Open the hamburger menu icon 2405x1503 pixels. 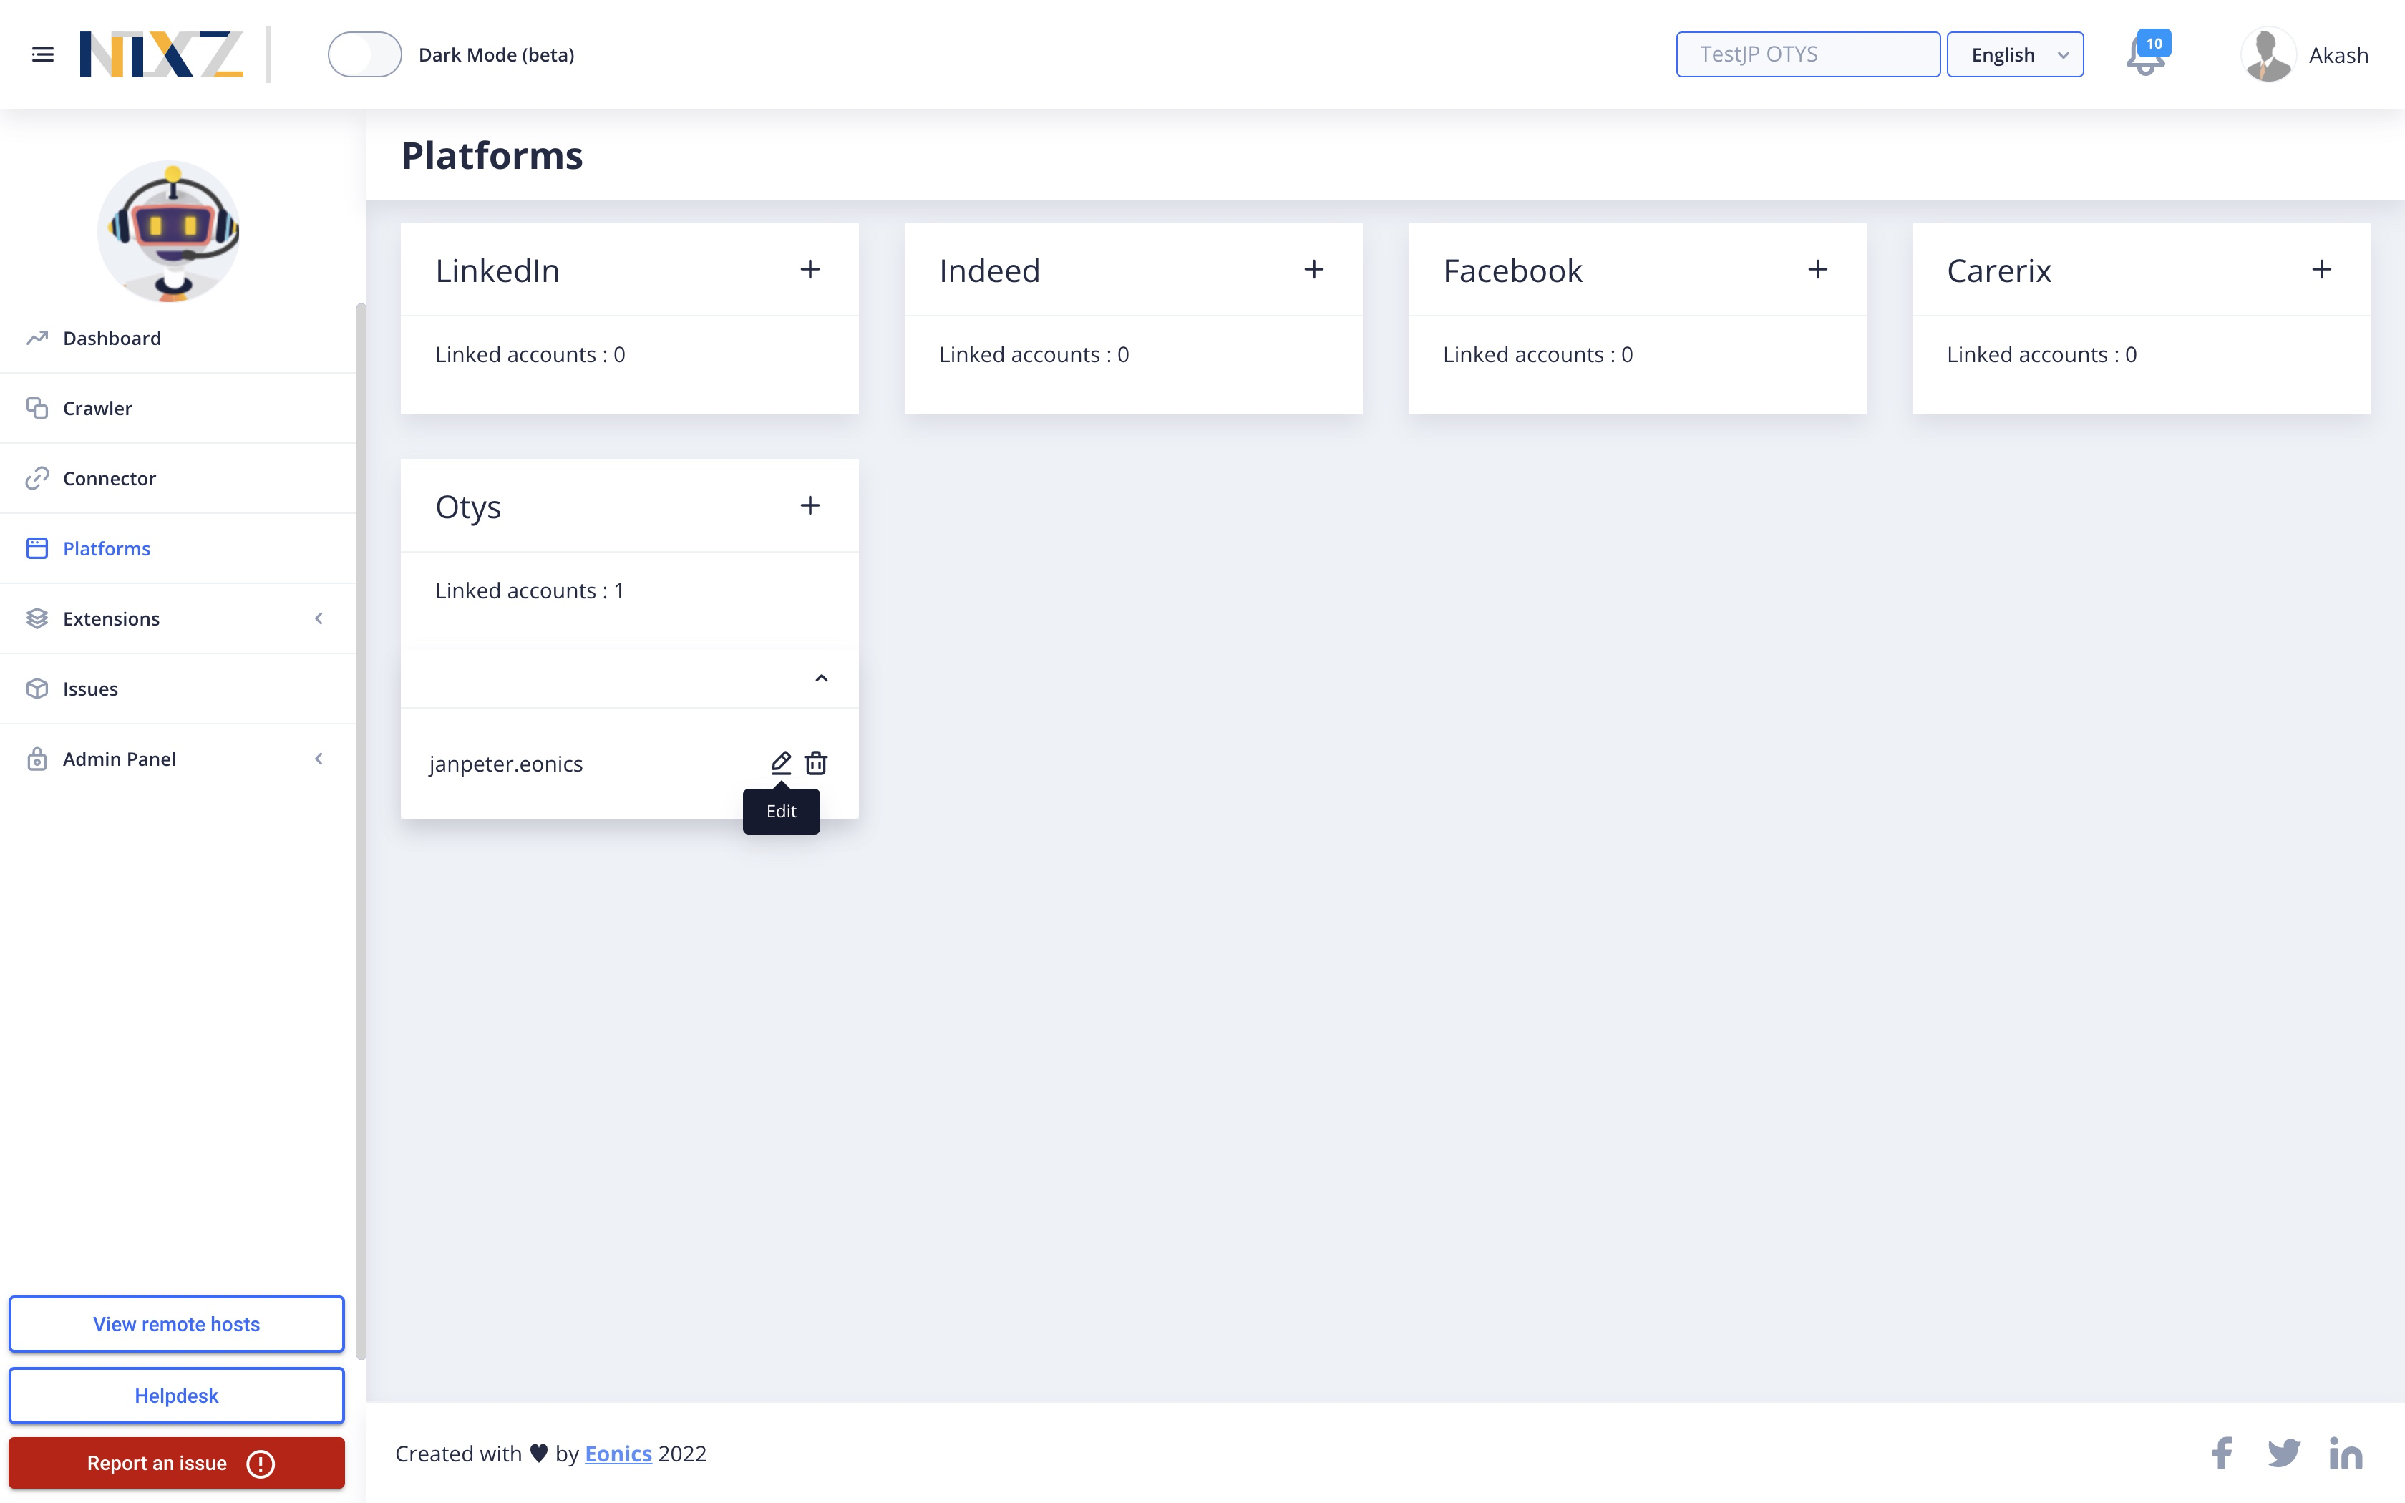pyautogui.click(x=43, y=54)
